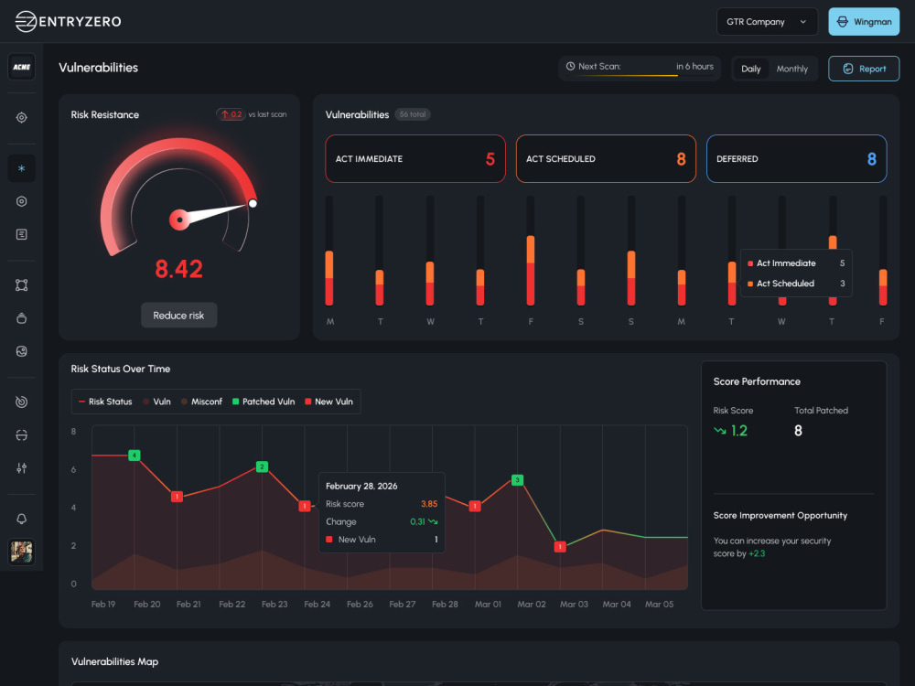This screenshot has height=686, width=915.
Task: Click the red up-arrow 0.2 badge
Action: coord(231,114)
